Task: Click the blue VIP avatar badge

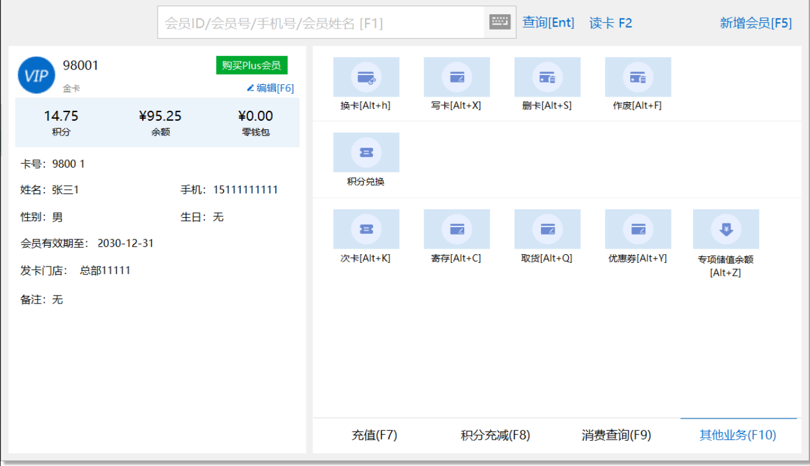Action: click(36, 76)
